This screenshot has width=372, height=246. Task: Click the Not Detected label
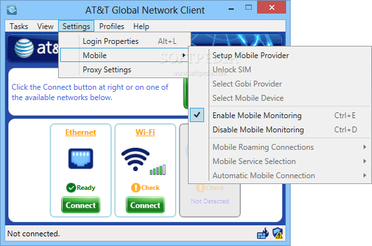[x=210, y=201]
